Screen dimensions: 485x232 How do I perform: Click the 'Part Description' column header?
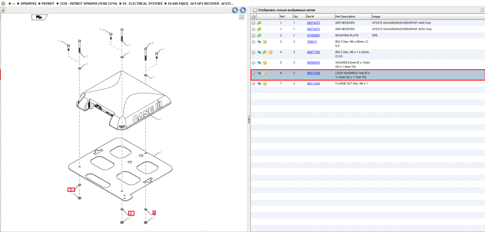click(353, 16)
